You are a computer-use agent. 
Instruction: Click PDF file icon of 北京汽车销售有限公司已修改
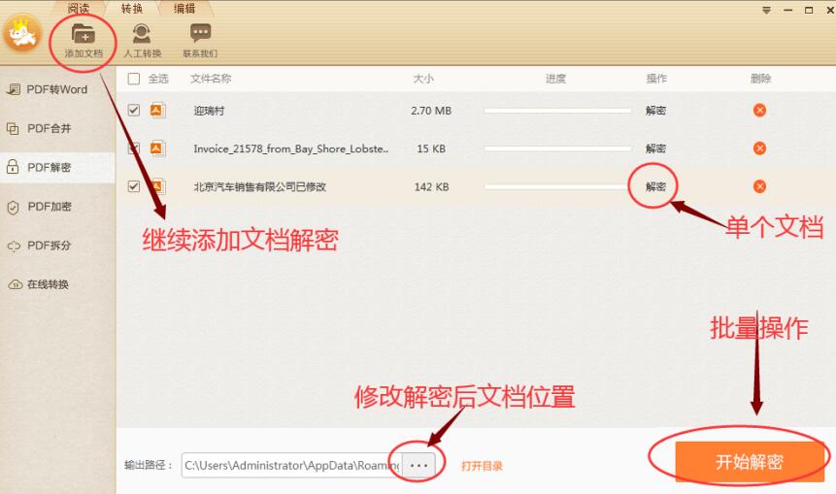click(x=157, y=186)
